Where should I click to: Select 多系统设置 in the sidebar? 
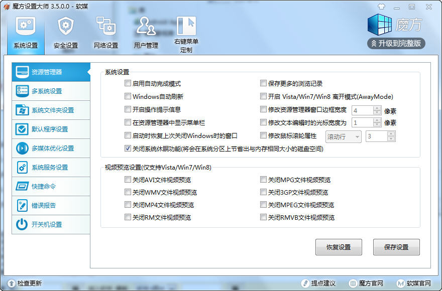click(x=50, y=91)
